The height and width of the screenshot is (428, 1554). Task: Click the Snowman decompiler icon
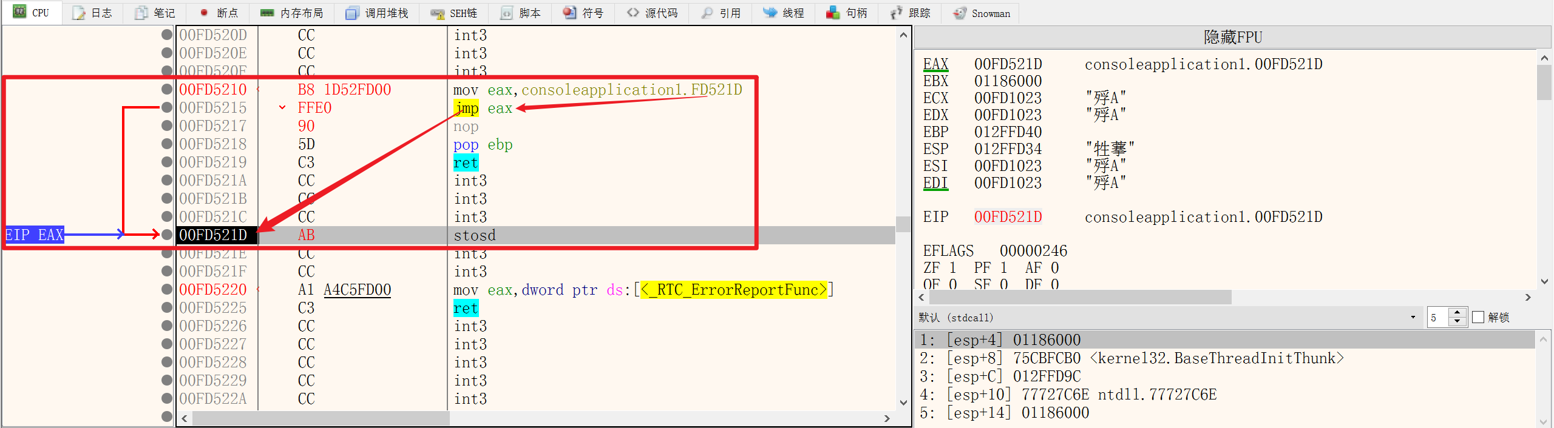coord(960,13)
